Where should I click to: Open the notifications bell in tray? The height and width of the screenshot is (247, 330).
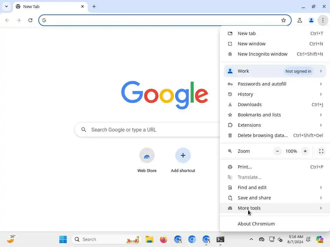pyautogui.click(x=308, y=239)
